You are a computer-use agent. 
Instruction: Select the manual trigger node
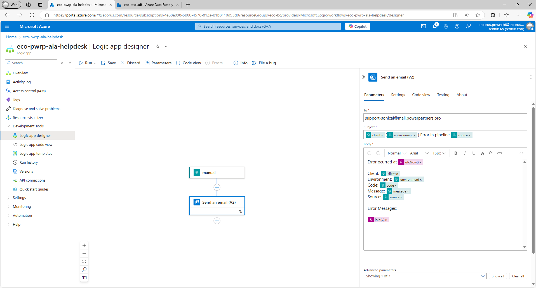tap(217, 173)
